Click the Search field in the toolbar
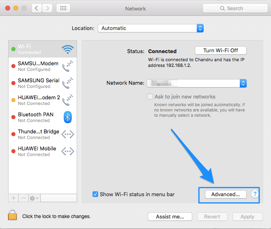Viewport: 271px width, 229px height. (235, 8)
